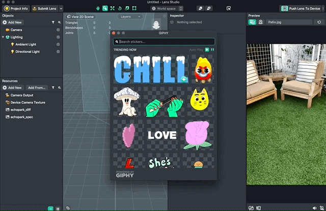Select the rectangle bounds tool in toolbar
Viewport: 326px width, 211px height.
134,8
